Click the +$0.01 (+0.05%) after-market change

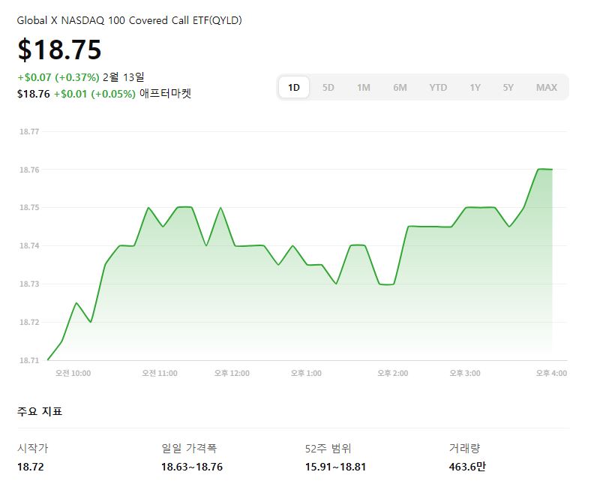click(94, 94)
